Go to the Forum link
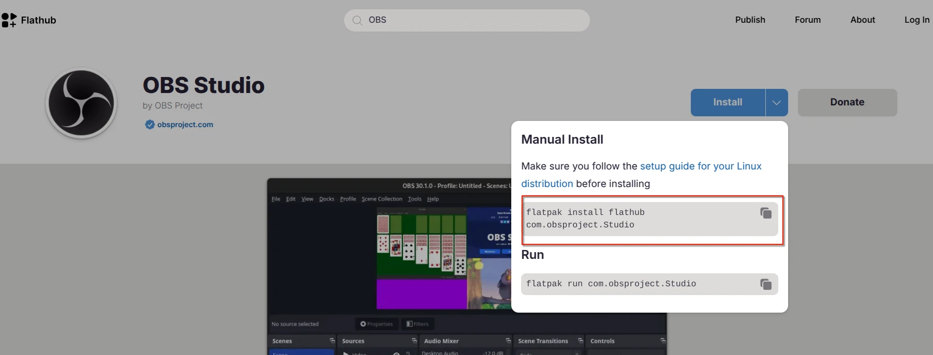The width and height of the screenshot is (933, 355). coord(808,20)
